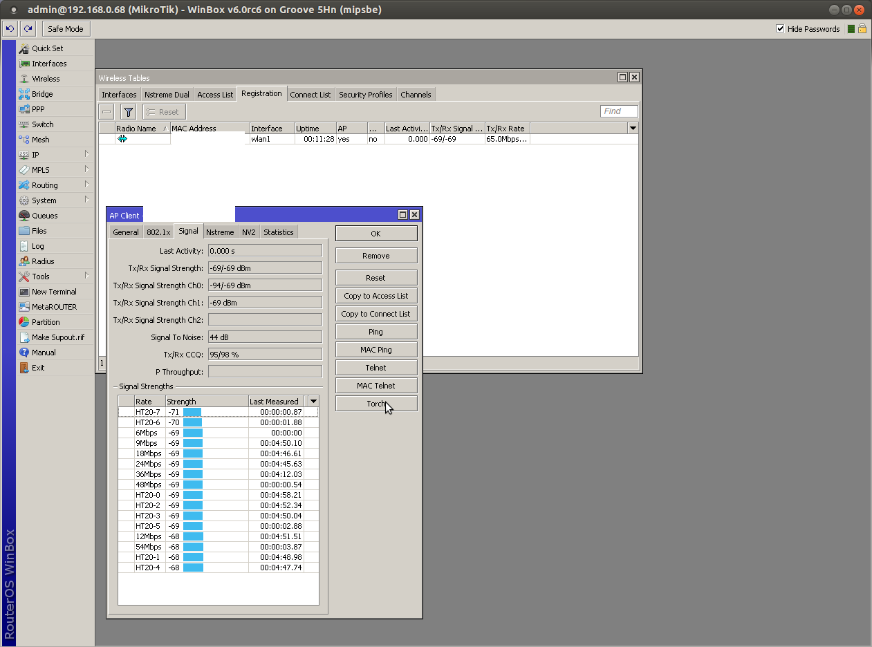Switch to the Connect List tab

310,95
